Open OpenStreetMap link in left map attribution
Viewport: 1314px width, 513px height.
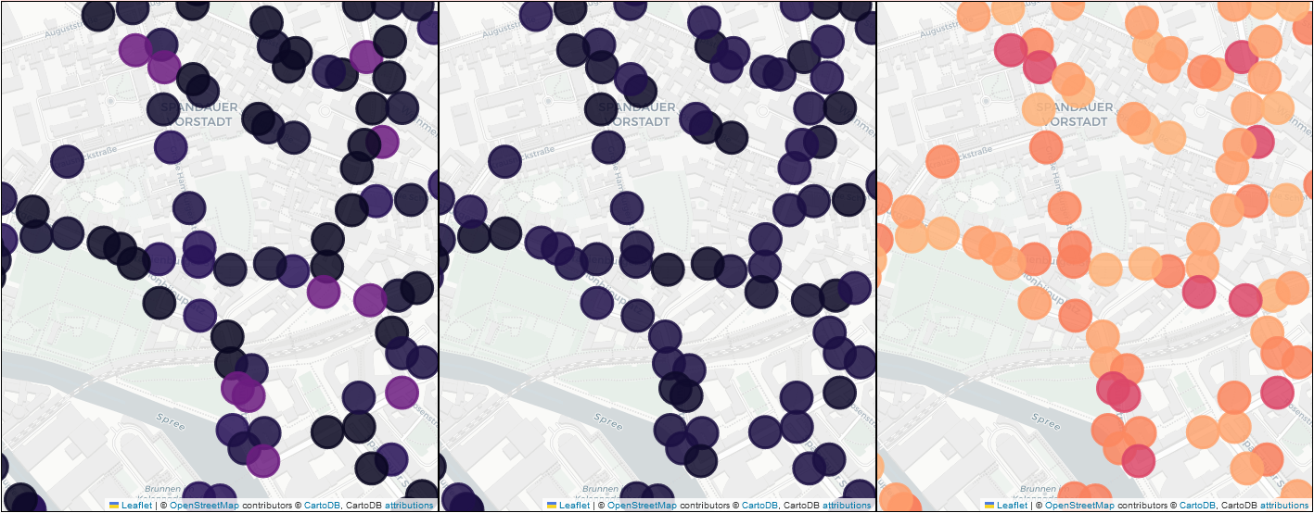tap(202, 506)
